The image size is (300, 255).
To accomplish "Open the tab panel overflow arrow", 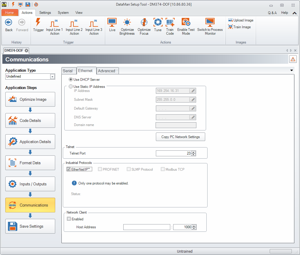I will point(291,71).
